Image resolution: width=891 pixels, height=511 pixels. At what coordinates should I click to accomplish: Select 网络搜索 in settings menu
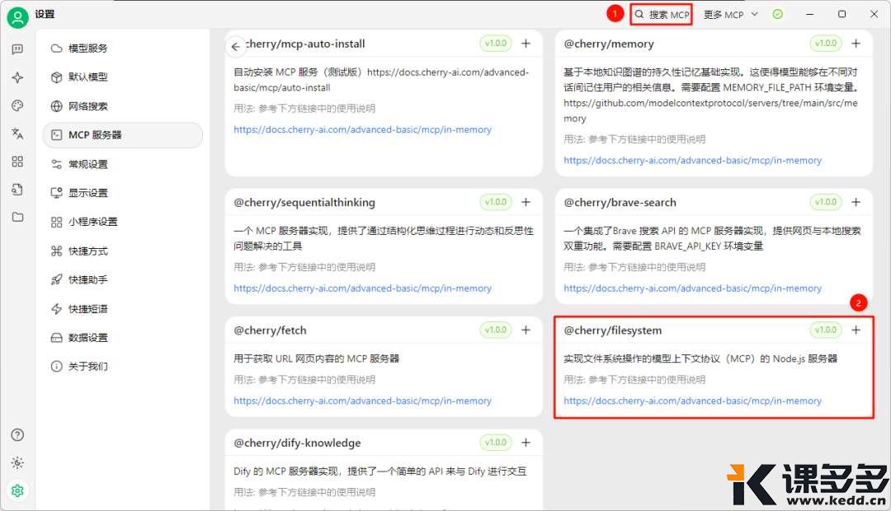coord(123,106)
